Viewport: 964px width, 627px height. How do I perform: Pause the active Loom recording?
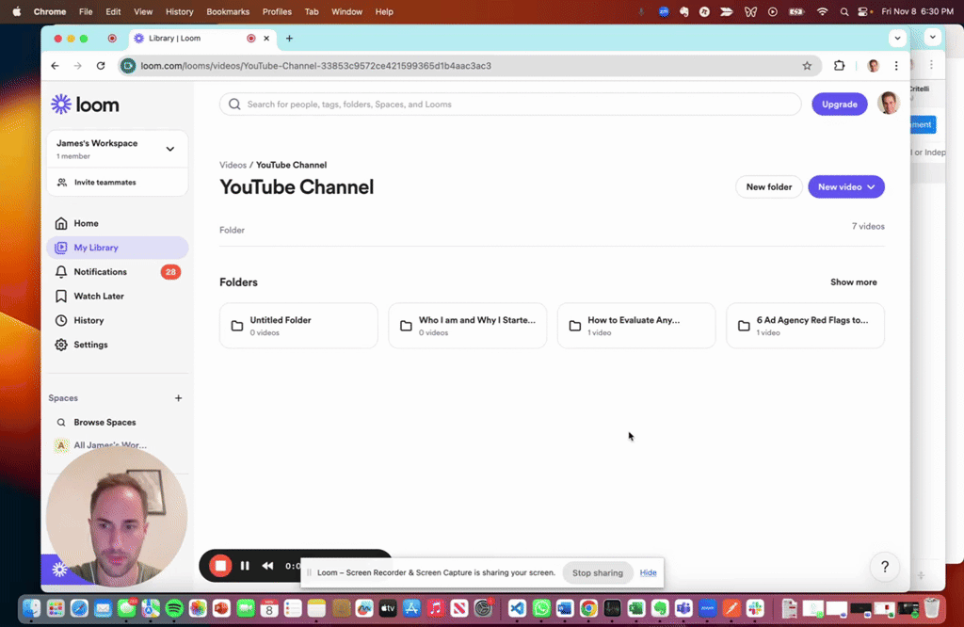(x=245, y=566)
